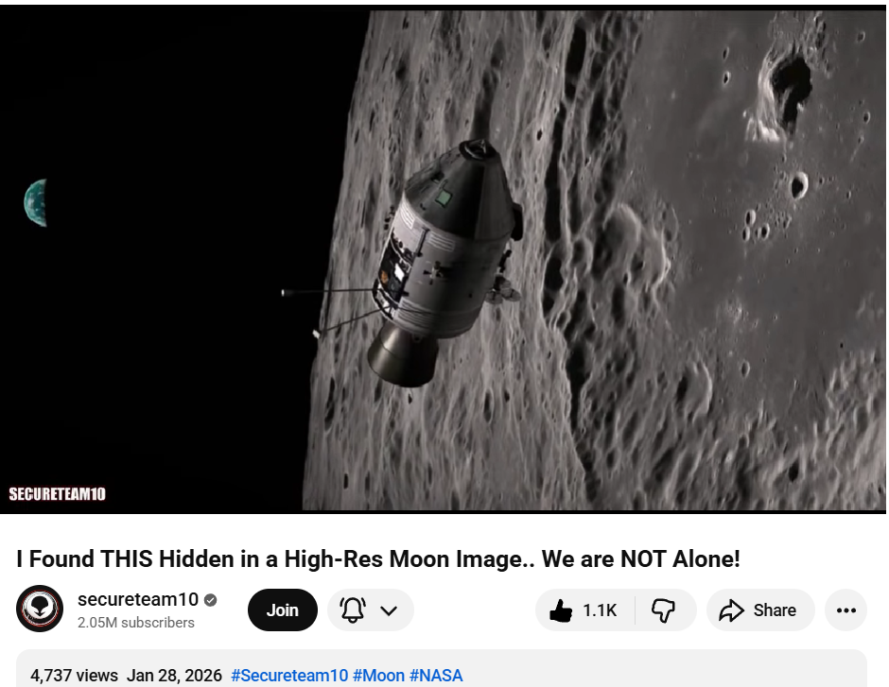Click the Share arrow icon

(731, 610)
